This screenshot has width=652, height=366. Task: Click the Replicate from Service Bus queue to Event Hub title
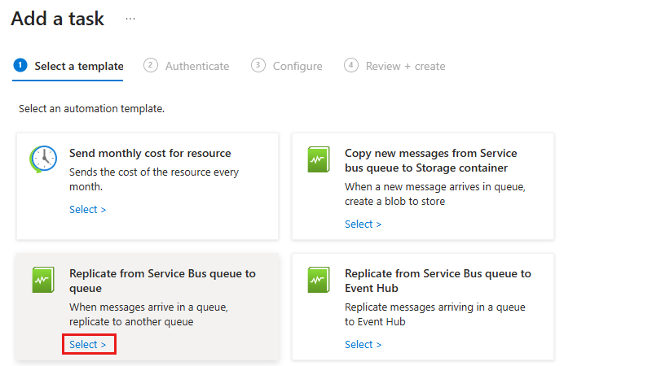(438, 281)
